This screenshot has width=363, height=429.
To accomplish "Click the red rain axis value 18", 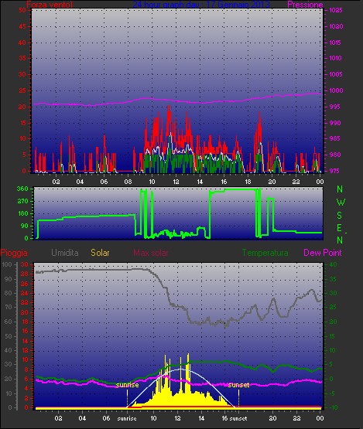I will pos(25,322).
